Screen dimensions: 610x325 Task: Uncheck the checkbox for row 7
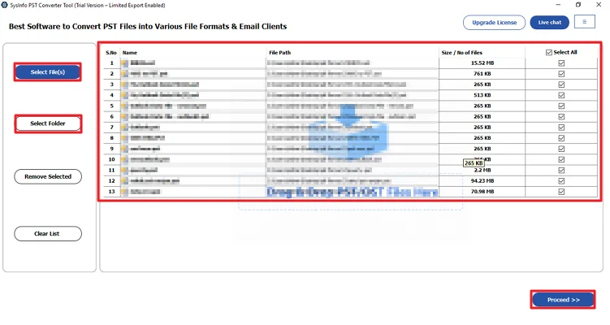point(561,128)
